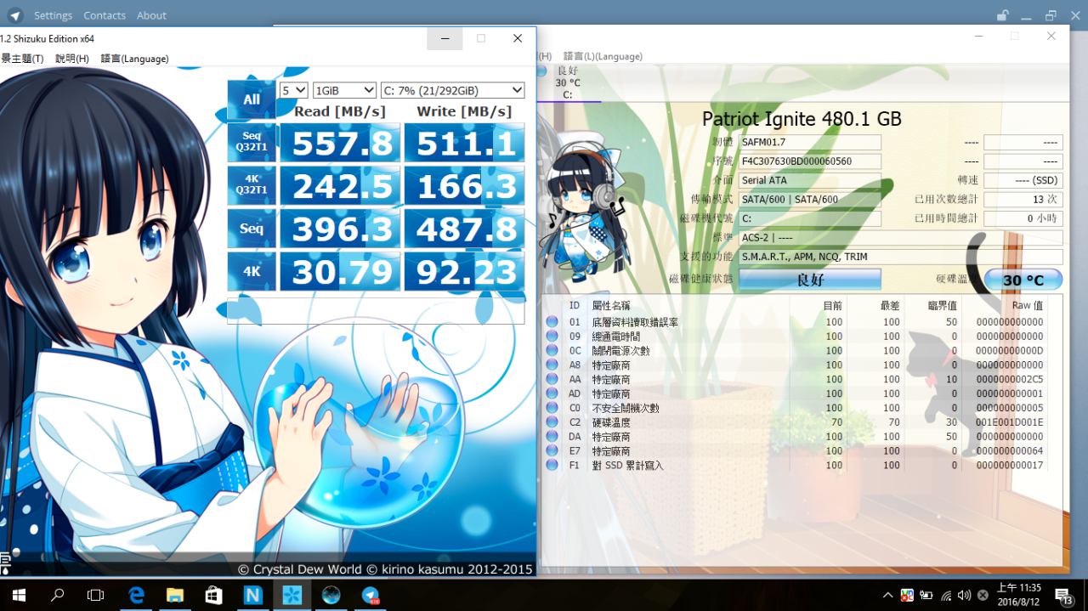Viewport: 1088px width, 611px height.
Task: Open Telegram Contacts
Action: [105, 15]
